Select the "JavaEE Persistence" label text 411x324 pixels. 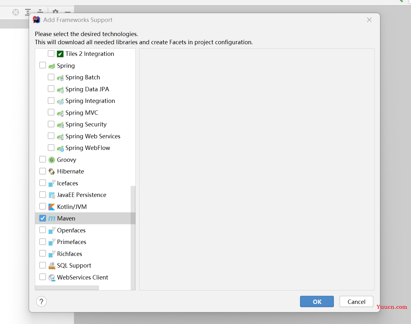pos(82,195)
